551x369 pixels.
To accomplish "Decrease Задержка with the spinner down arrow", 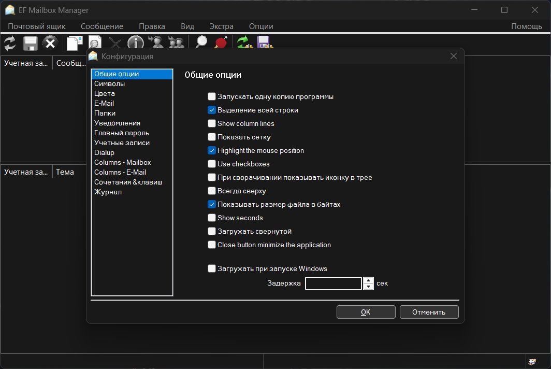I will point(368,287).
